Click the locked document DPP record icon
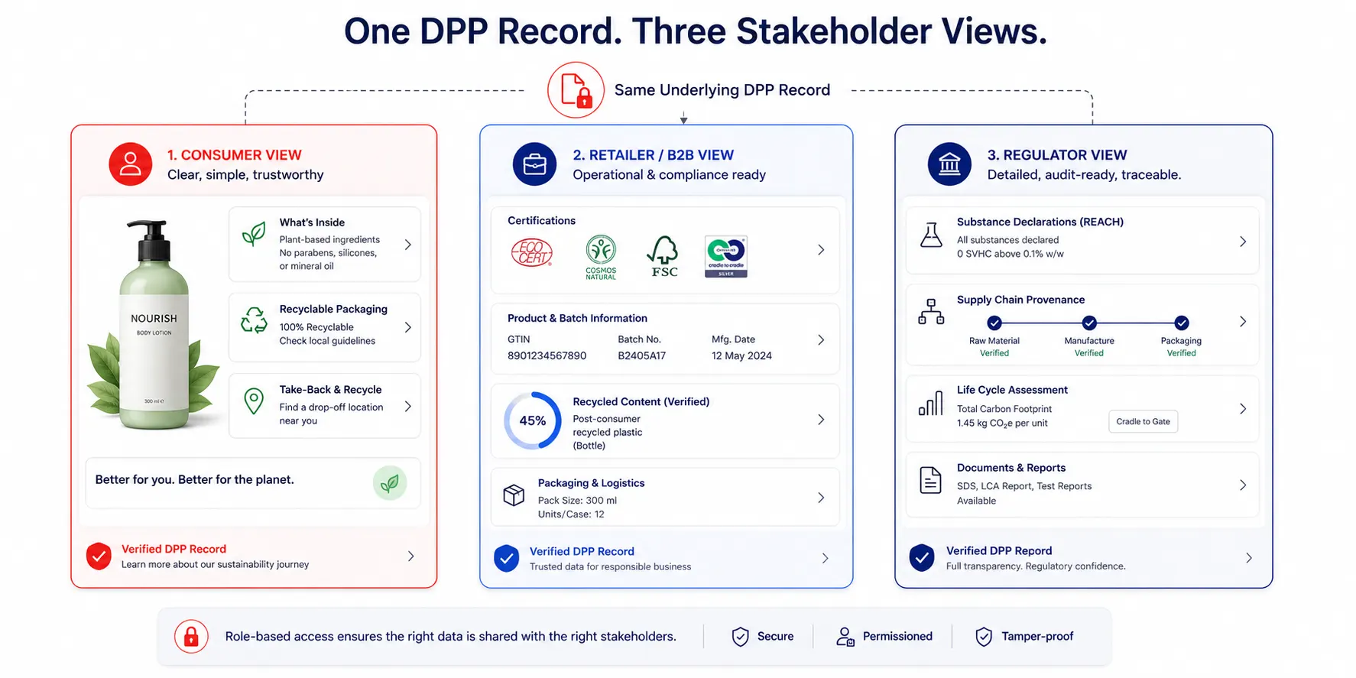The height and width of the screenshot is (678, 1356). pyautogui.click(x=576, y=90)
